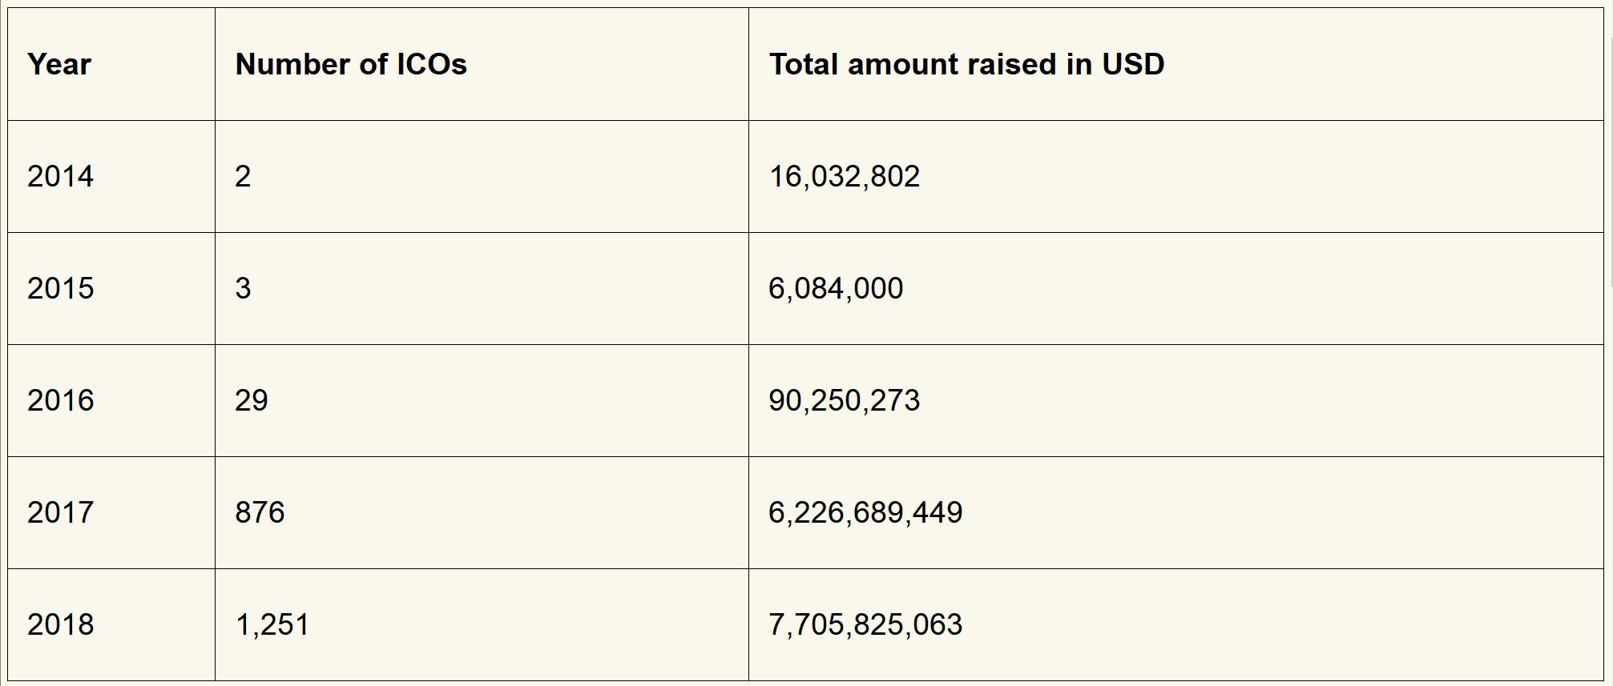
Task: Select the 2015 year cell
Action: pyautogui.click(x=60, y=288)
